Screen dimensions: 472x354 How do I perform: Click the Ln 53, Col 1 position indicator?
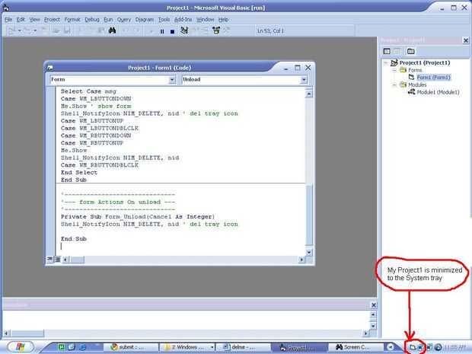click(270, 30)
